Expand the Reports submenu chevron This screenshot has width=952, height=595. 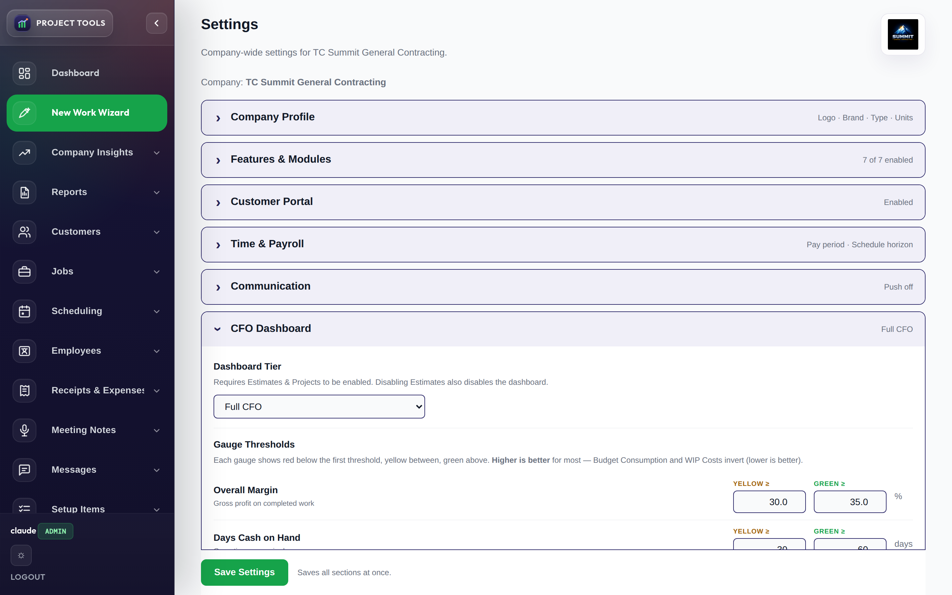(x=157, y=192)
